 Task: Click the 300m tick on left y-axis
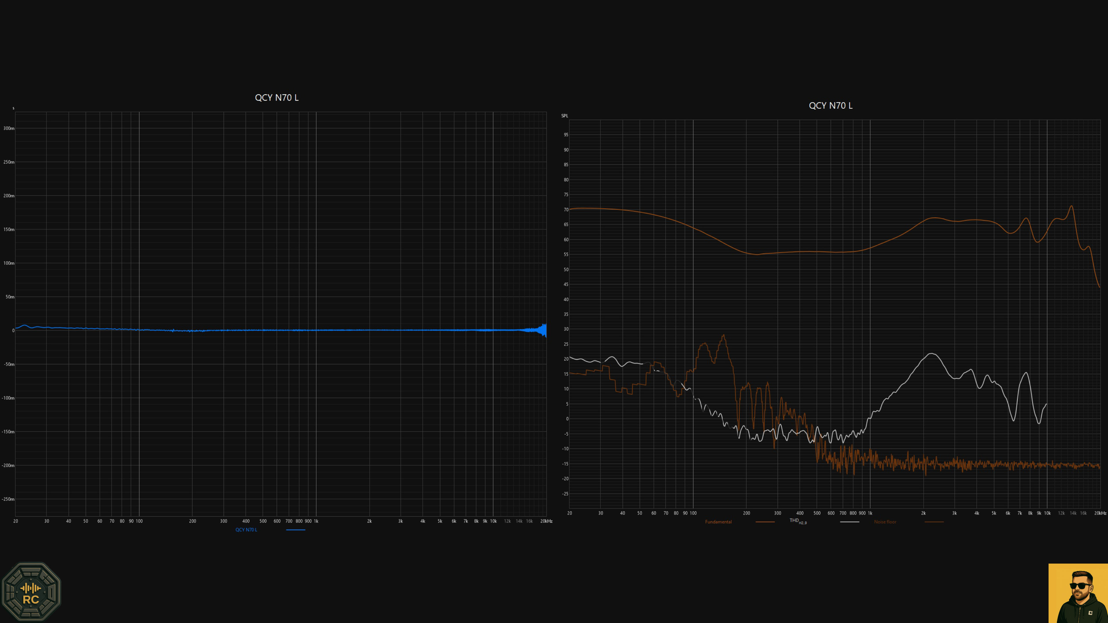tap(9, 128)
